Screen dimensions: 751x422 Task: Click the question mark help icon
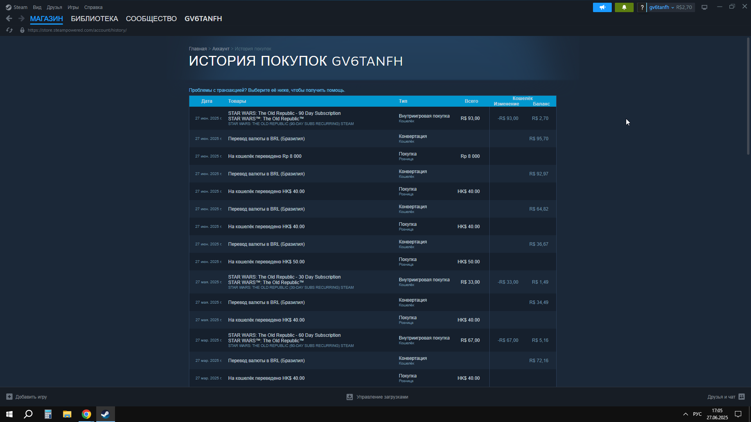(x=642, y=7)
